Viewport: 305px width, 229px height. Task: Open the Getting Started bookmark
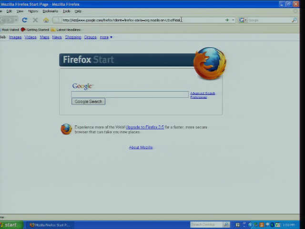tap(35, 30)
